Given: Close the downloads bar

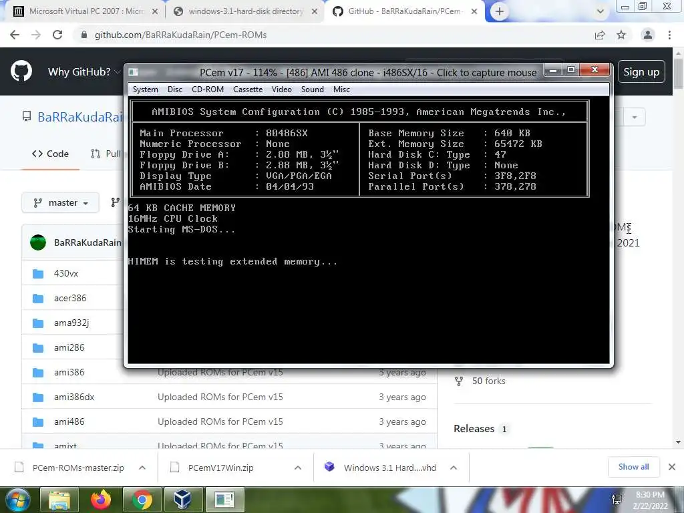Looking at the screenshot, I should [672, 467].
